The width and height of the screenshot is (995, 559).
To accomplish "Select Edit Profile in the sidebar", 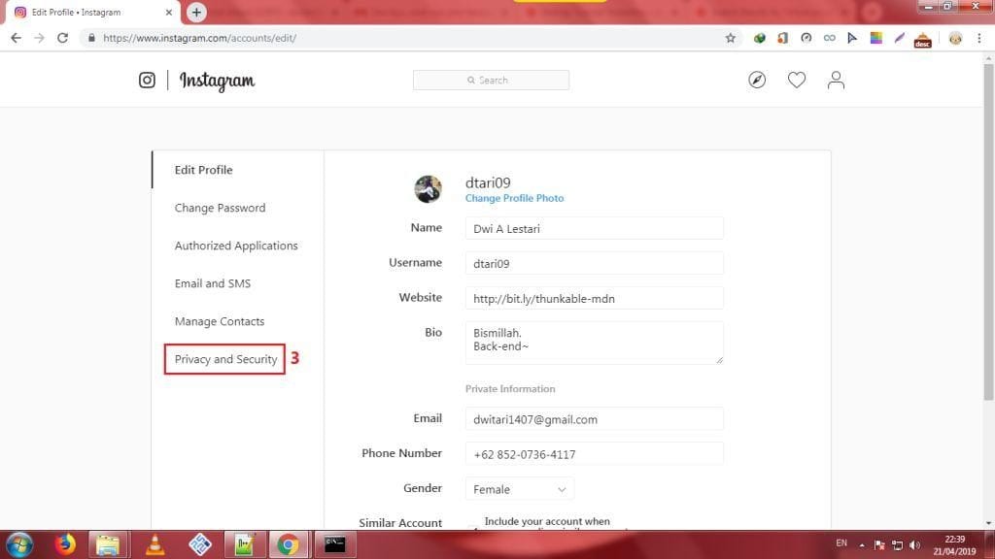I will (x=204, y=170).
